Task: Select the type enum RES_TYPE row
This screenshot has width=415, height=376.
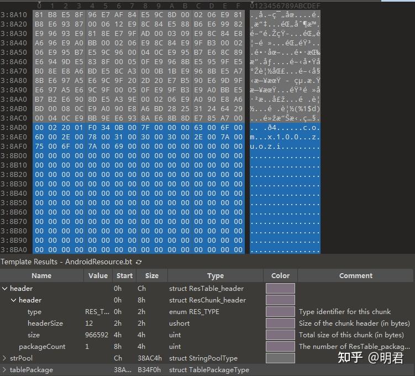Action: [x=207, y=312]
